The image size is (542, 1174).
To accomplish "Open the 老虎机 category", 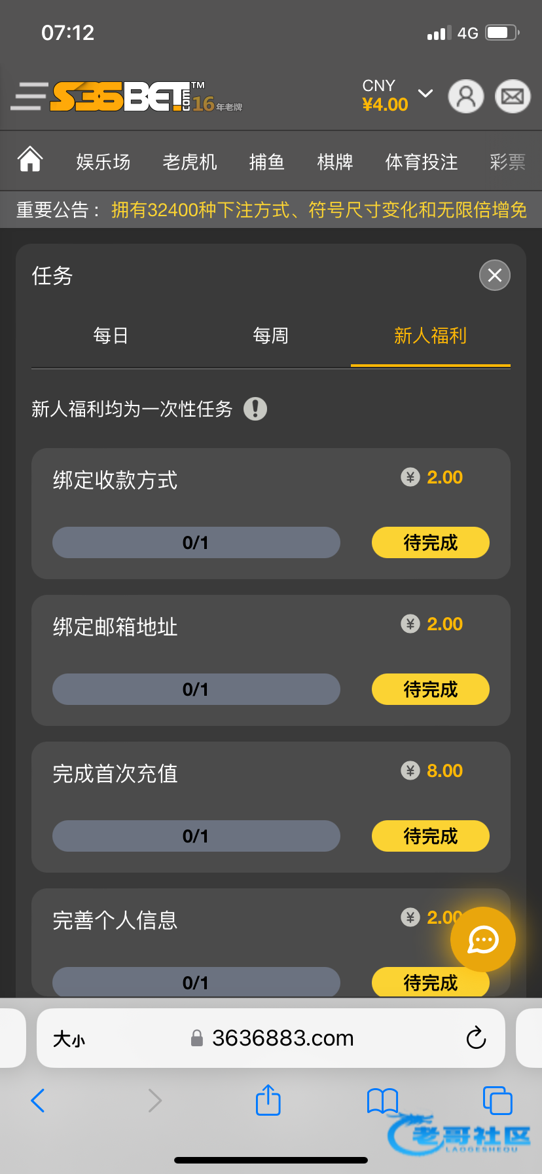I will [190, 162].
